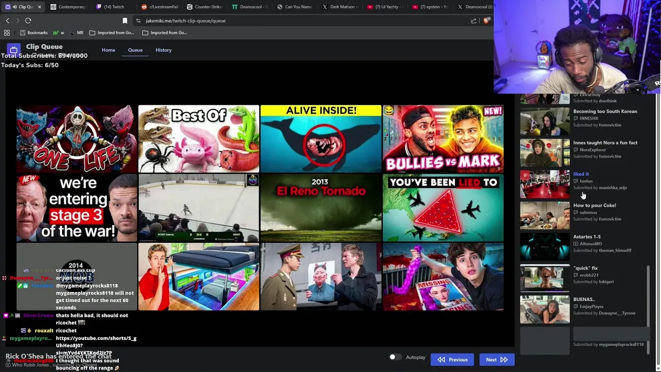Click the bookmark icon in the address bar
Viewport: 661px width, 372px height.
click(124, 21)
